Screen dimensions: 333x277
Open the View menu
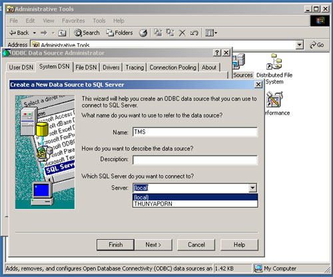49,21
